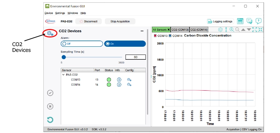Screen dimensions: 280x133
Task: Zoom in on the chart
Action: coord(232,30)
